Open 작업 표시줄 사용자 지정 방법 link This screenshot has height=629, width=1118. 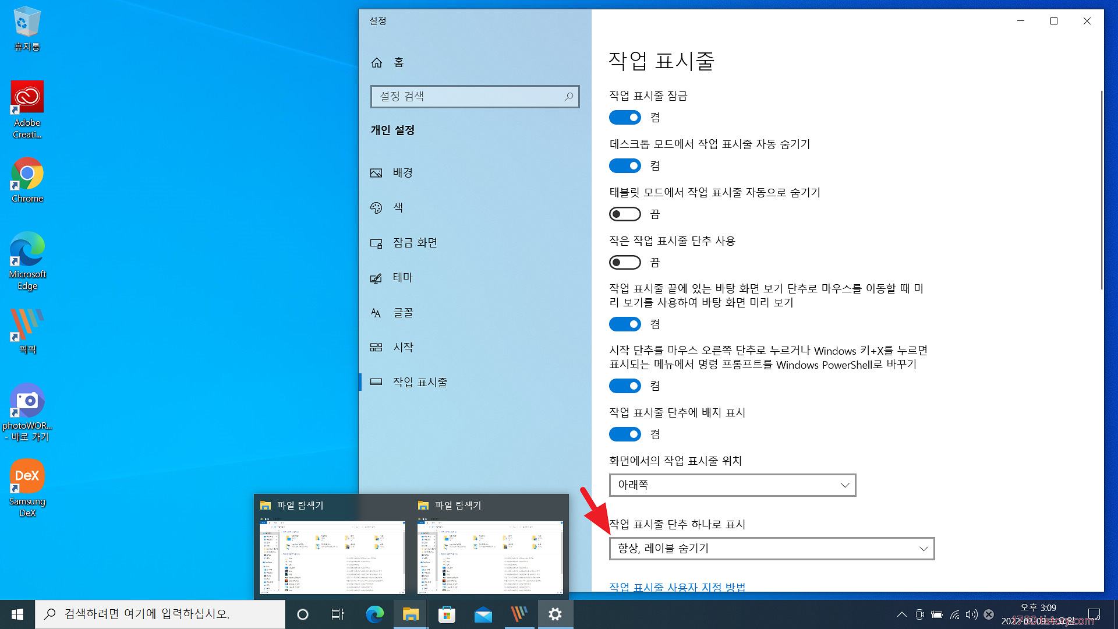coord(677,586)
